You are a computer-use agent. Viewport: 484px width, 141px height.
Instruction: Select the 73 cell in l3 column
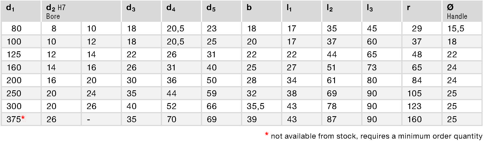click(372, 68)
